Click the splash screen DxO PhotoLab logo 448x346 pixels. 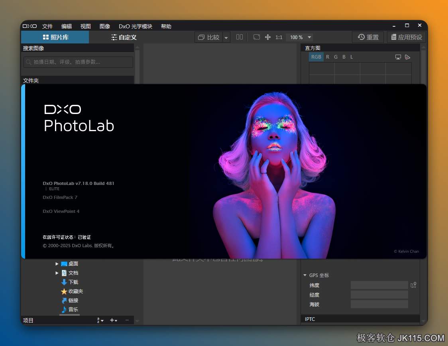point(79,118)
